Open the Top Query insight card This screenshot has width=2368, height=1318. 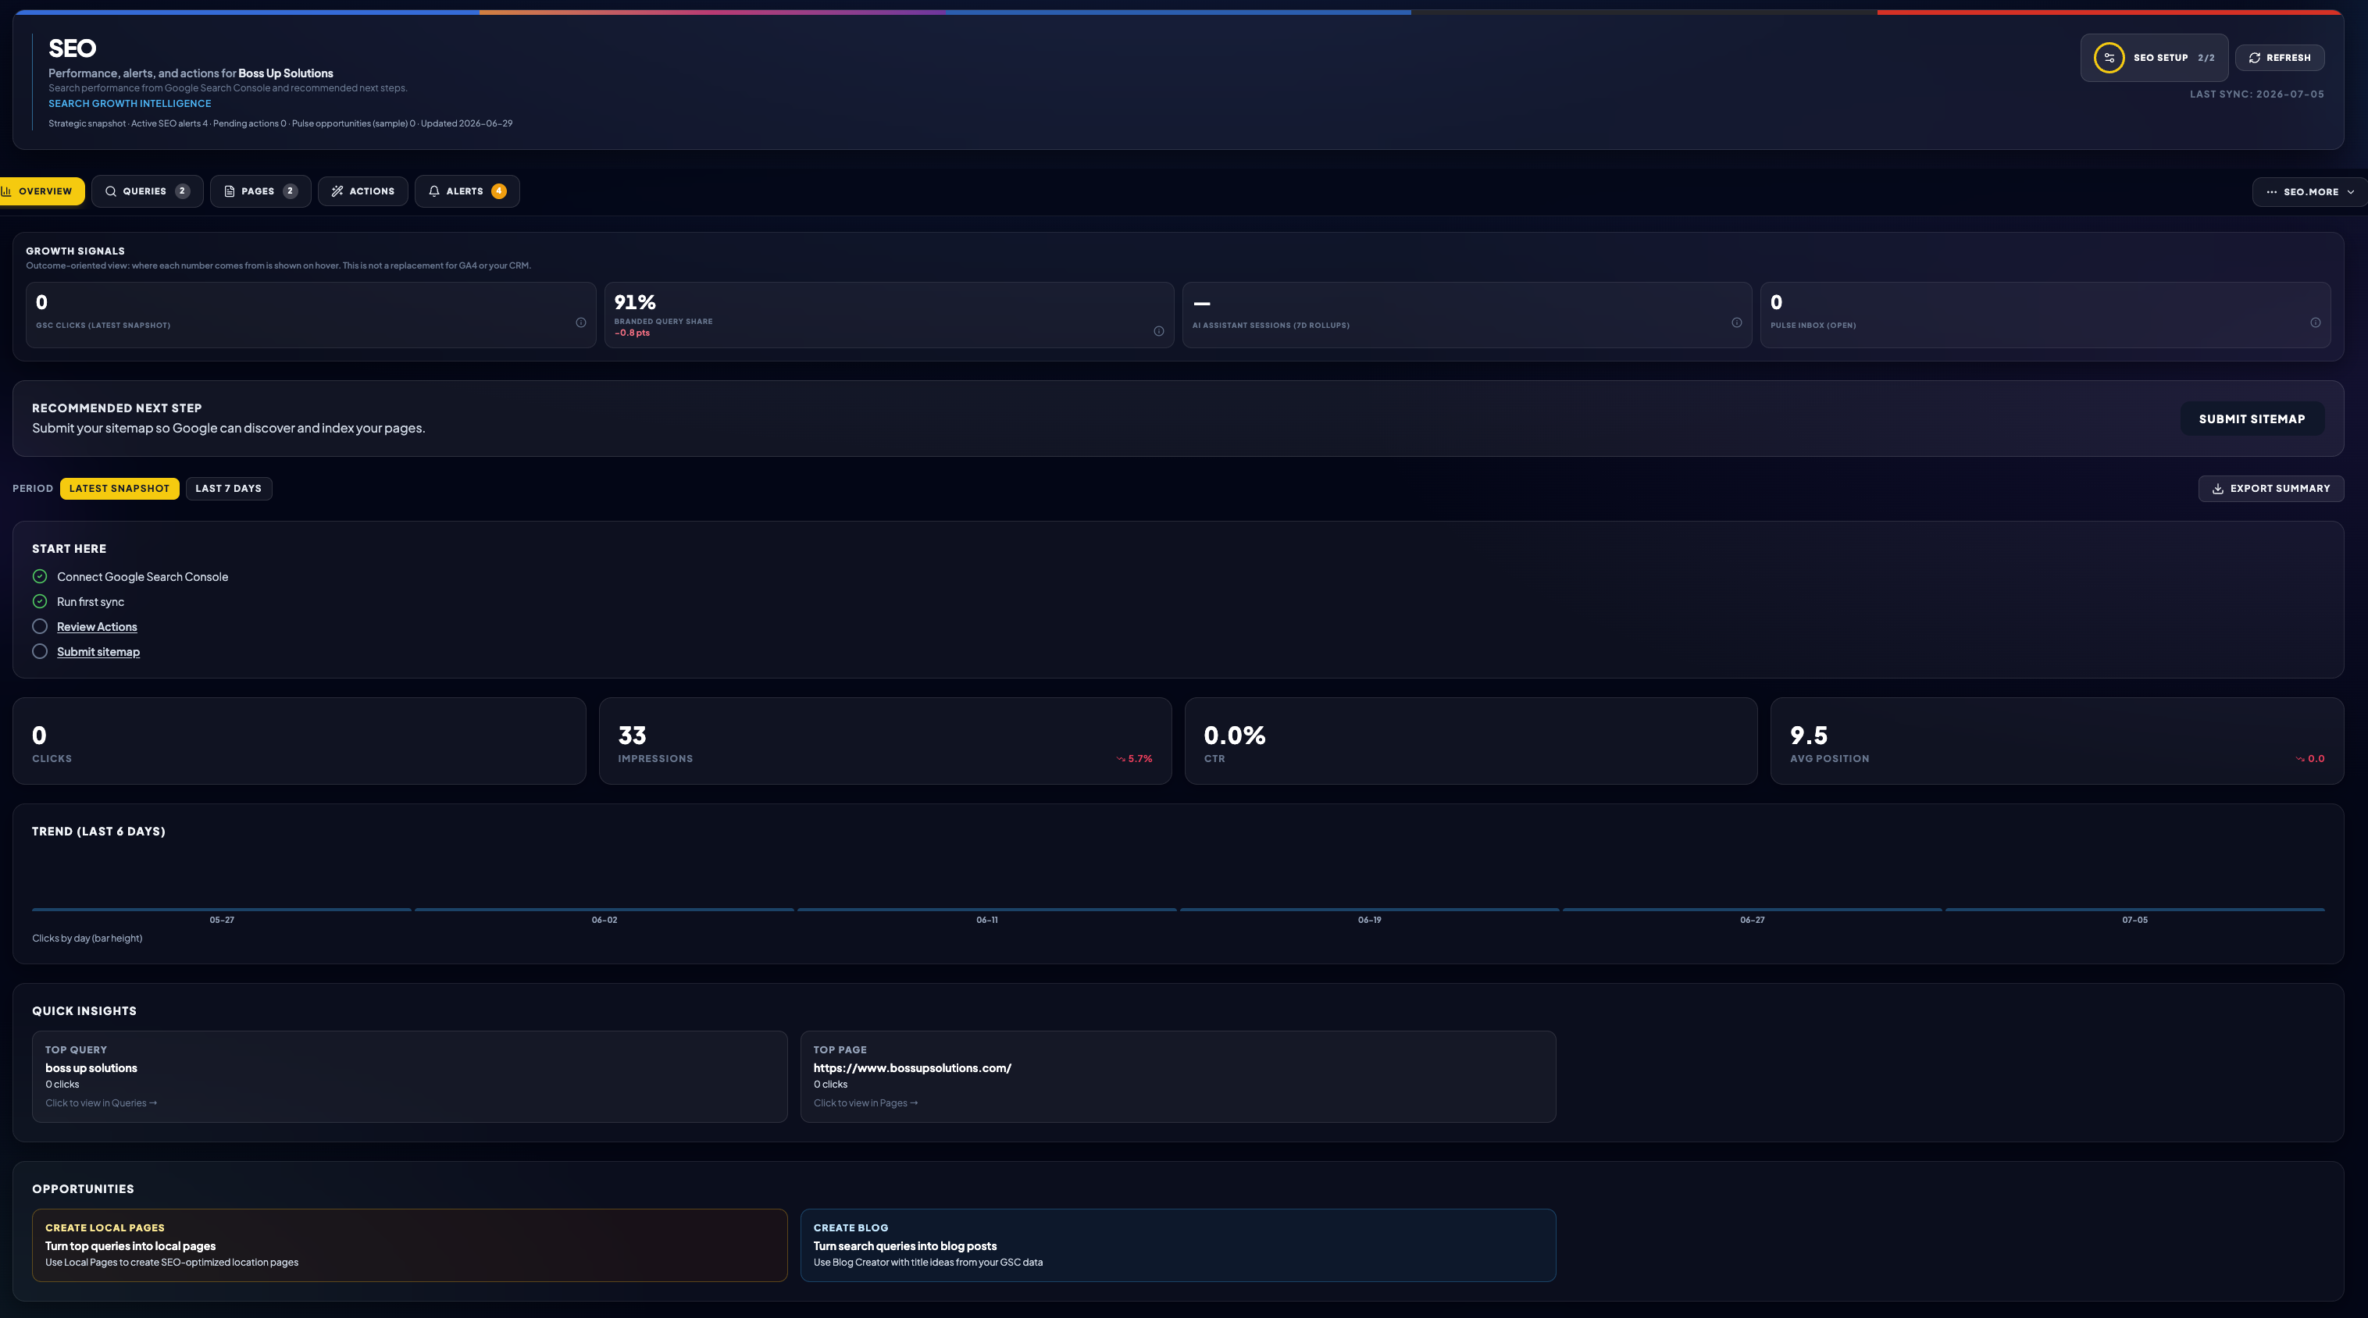410,1076
